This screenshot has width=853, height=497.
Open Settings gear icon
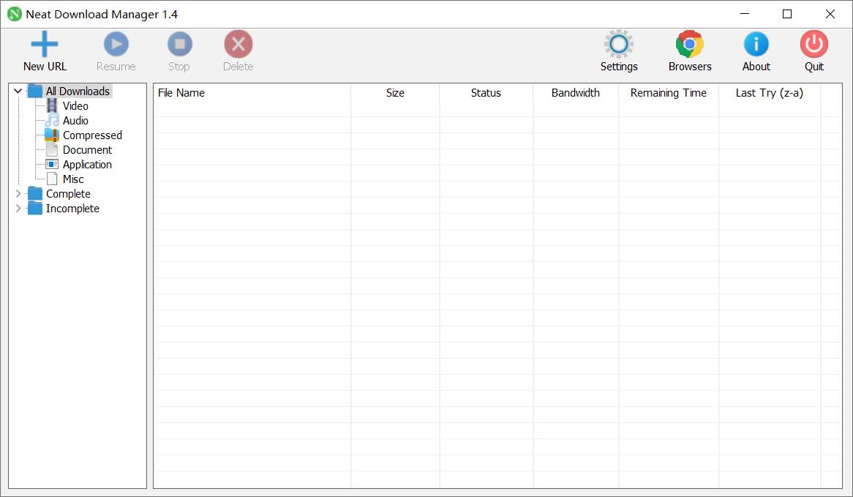pyautogui.click(x=618, y=44)
